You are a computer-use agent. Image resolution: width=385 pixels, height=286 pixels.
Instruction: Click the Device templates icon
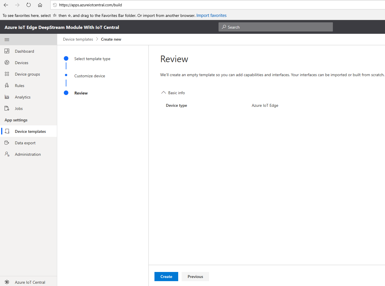tap(7, 131)
